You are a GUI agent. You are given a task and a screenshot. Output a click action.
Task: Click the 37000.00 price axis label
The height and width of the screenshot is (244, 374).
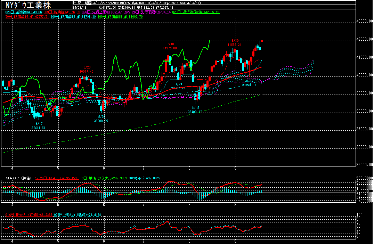click(x=365, y=129)
